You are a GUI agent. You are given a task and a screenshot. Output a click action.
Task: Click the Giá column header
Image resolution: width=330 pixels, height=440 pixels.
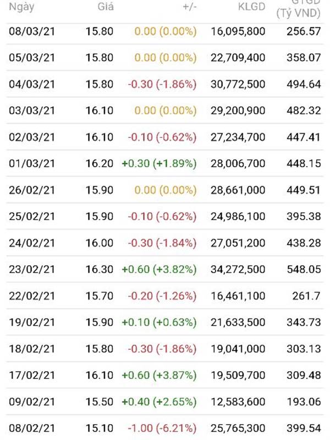[103, 7]
